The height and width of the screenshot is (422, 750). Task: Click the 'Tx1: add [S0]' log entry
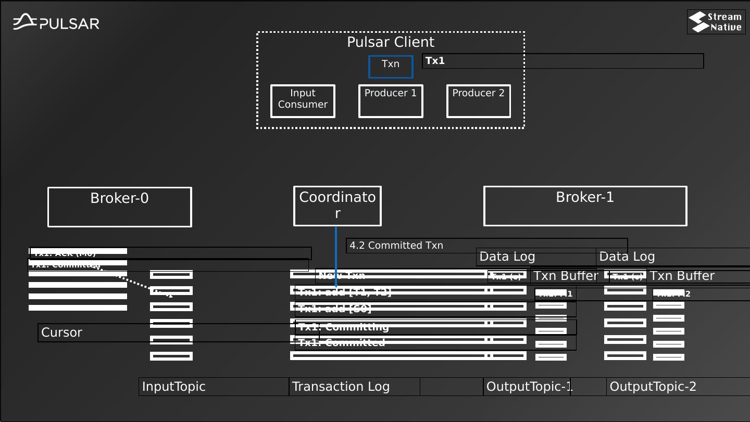(x=335, y=309)
